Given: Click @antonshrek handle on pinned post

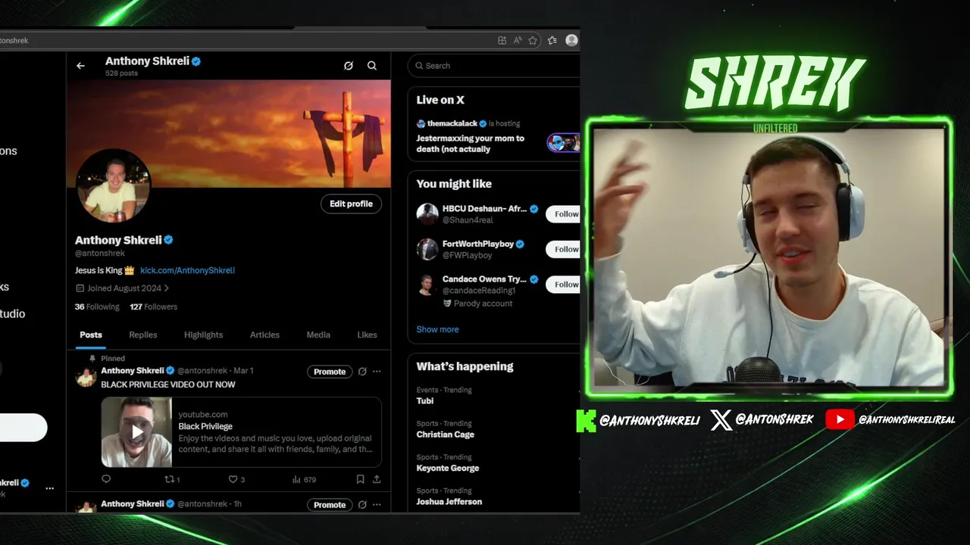Looking at the screenshot, I should click(x=202, y=371).
